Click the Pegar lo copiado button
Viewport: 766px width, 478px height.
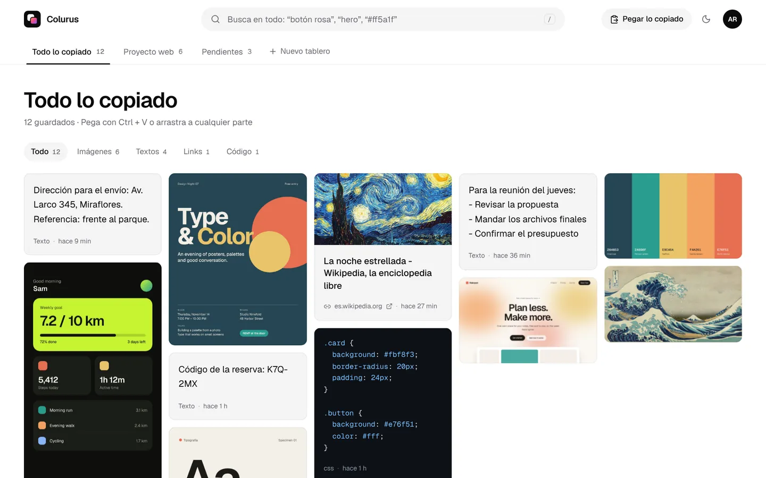click(646, 19)
